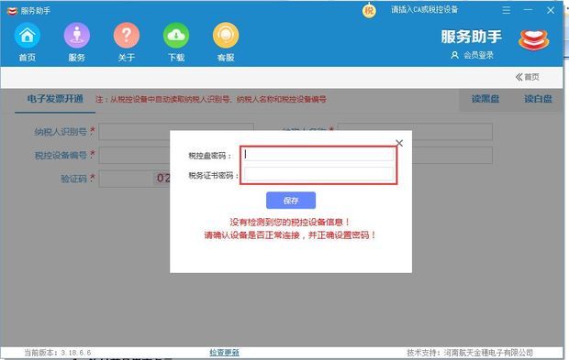
Task: Minimize the 服务助手 window
Action: (x=529, y=10)
